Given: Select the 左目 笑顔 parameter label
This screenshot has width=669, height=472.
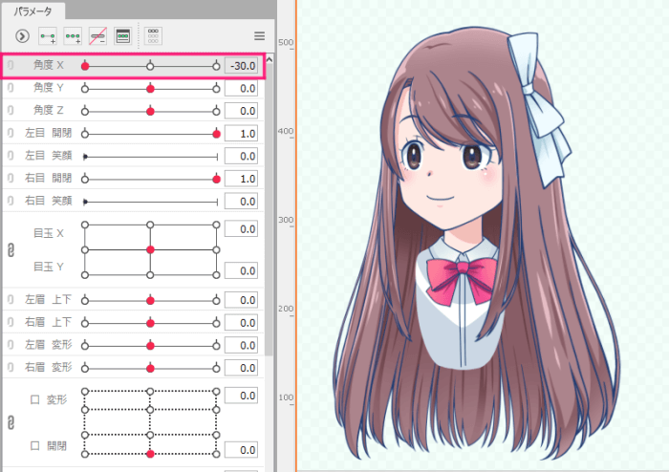Looking at the screenshot, I should [x=48, y=156].
